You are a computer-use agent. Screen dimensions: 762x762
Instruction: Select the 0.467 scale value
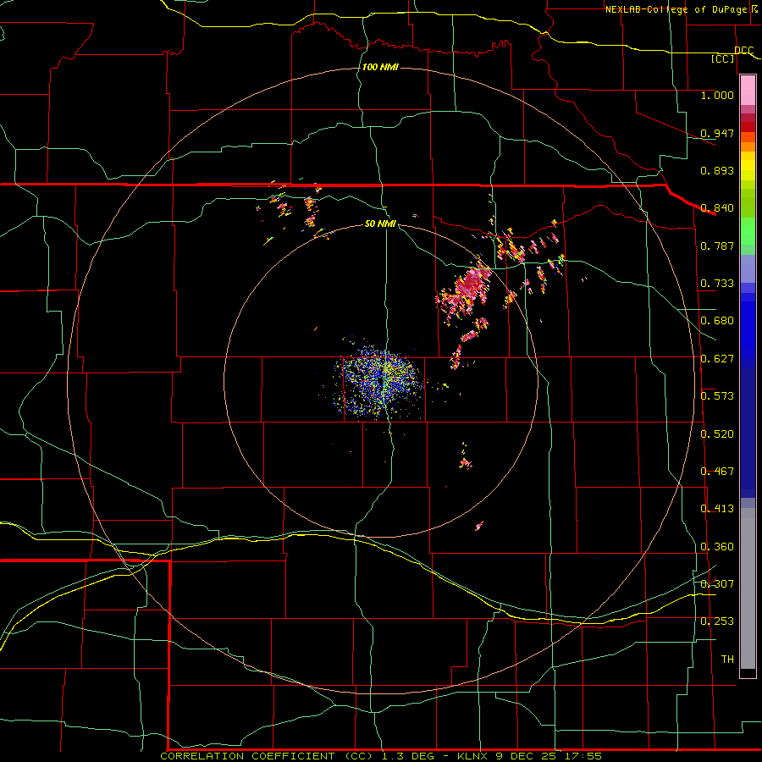(717, 472)
